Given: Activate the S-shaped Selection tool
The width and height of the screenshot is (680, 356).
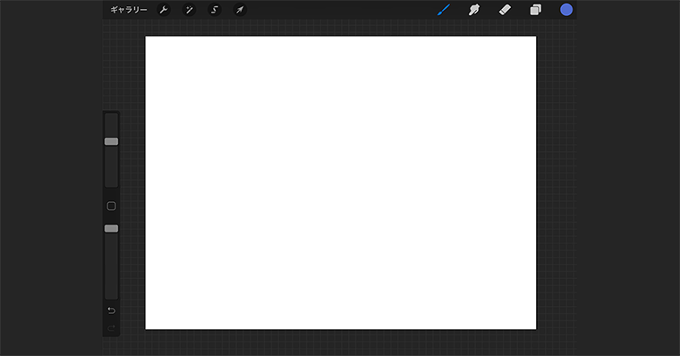Looking at the screenshot, I should (x=214, y=10).
